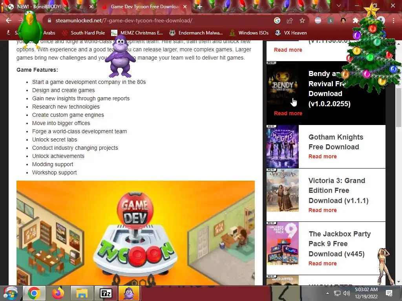Open the MEMZ Christmas E... bookmark
The height and width of the screenshot is (301, 402).
pyautogui.click(x=137, y=33)
